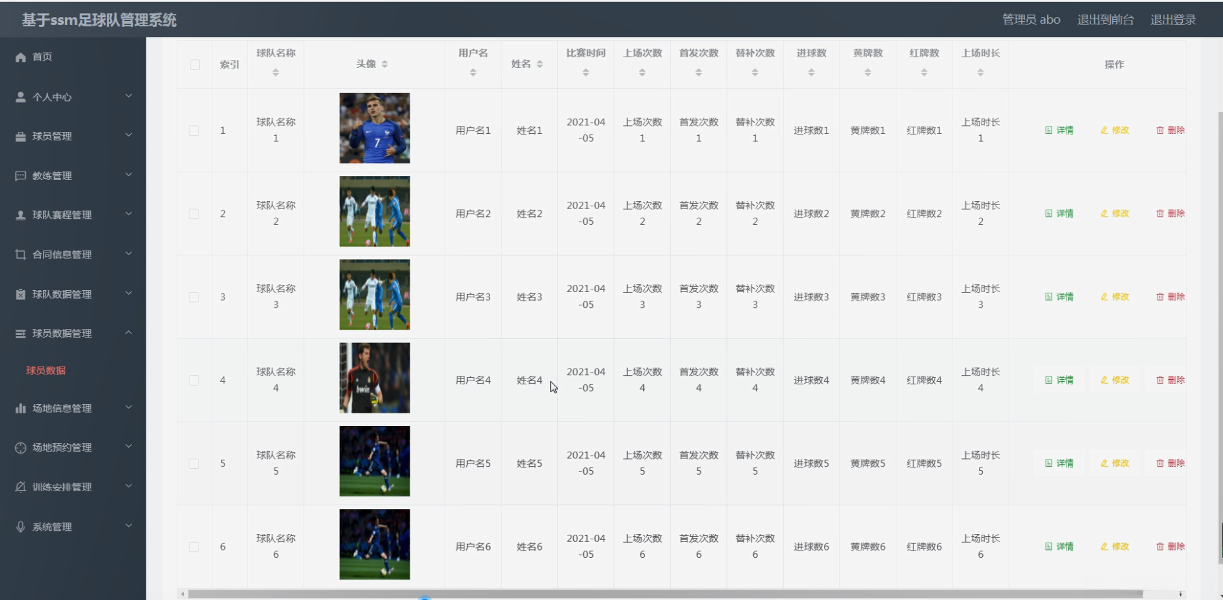This screenshot has width=1223, height=600.
Task: Collapse the 球员数据管理 menu arrow
Action: click(x=129, y=332)
